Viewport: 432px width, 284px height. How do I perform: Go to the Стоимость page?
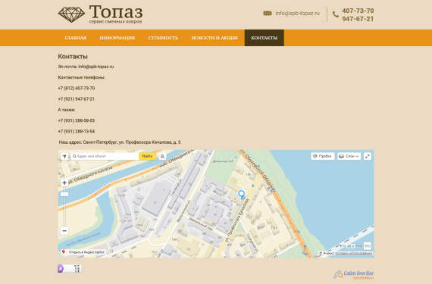tap(163, 38)
